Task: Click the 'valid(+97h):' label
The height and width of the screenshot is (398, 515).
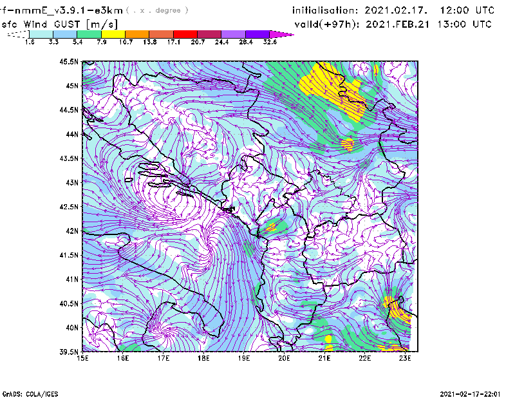Action: [x=328, y=24]
